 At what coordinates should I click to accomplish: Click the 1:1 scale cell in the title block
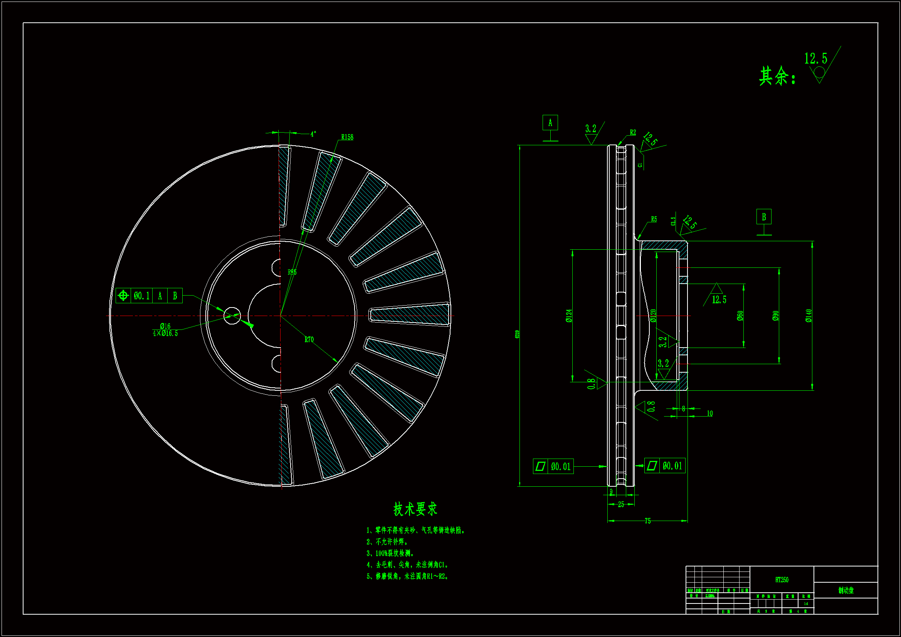806,604
